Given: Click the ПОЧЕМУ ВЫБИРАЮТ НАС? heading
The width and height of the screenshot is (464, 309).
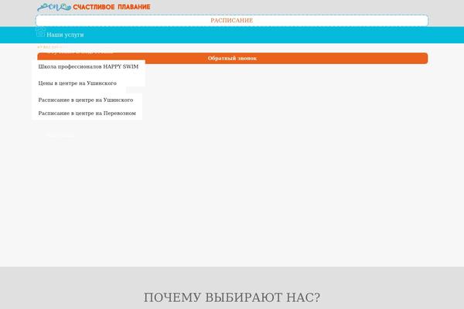Looking at the screenshot, I should (232, 297).
